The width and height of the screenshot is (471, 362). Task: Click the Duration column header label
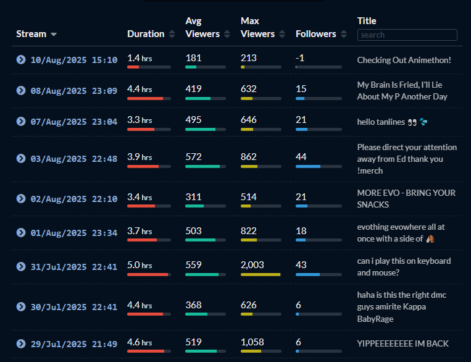146,34
